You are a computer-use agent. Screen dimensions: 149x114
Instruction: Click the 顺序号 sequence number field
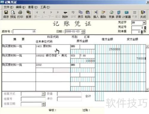(24, 31)
